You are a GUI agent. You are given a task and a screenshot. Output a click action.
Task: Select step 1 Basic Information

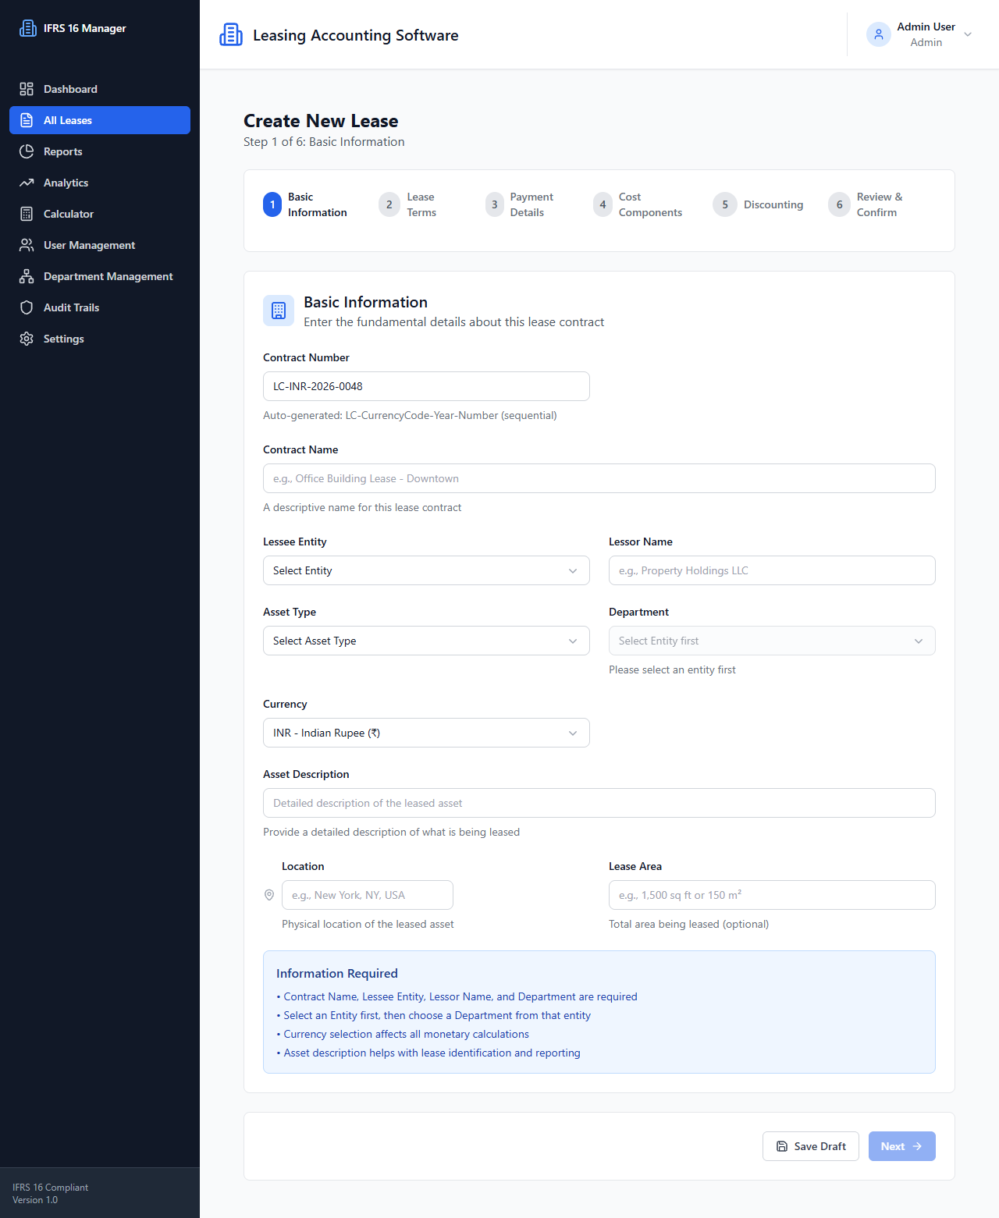point(305,204)
